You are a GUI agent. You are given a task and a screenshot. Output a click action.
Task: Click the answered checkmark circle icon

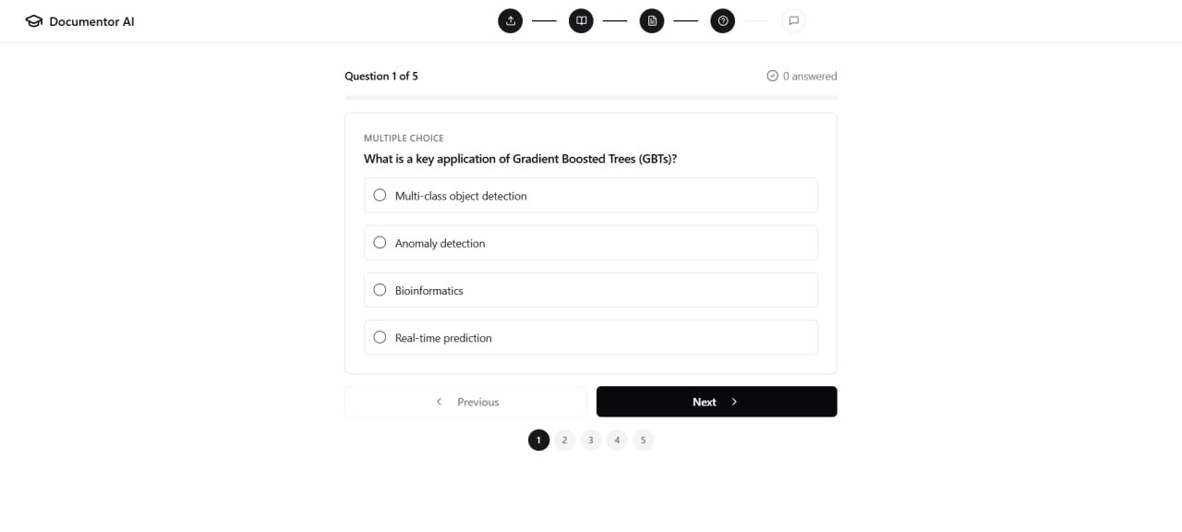pyautogui.click(x=773, y=76)
